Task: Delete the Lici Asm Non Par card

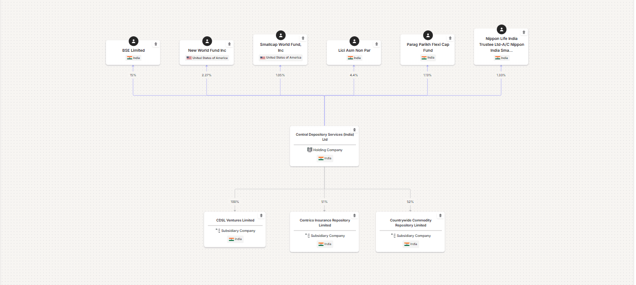Action: [x=376, y=44]
